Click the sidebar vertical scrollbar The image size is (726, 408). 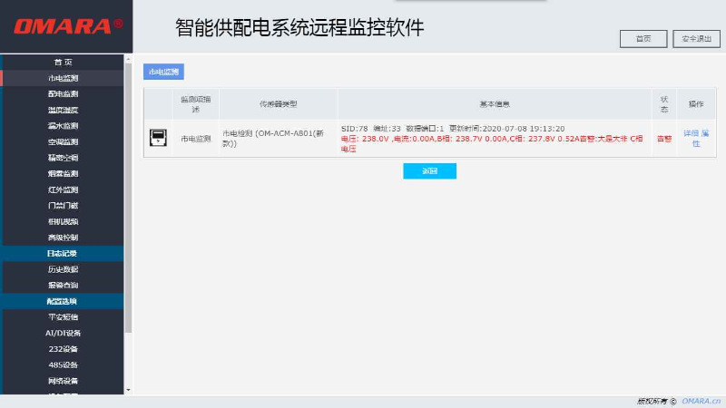pyautogui.click(x=128, y=199)
